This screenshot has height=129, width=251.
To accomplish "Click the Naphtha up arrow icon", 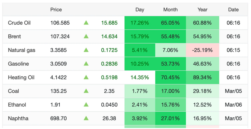I will click(86, 118).
